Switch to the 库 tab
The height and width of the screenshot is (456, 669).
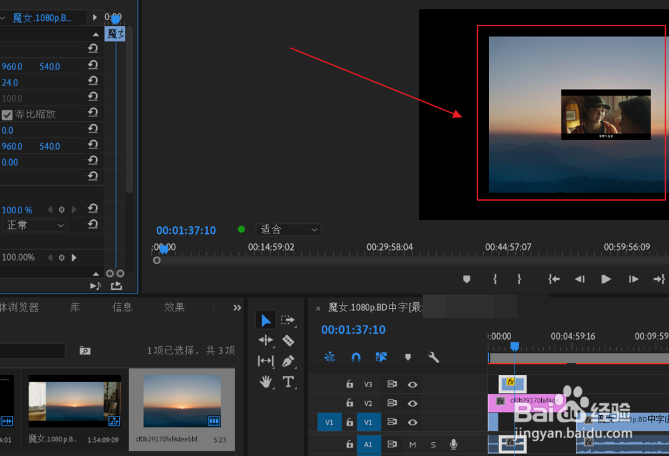pos(75,307)
